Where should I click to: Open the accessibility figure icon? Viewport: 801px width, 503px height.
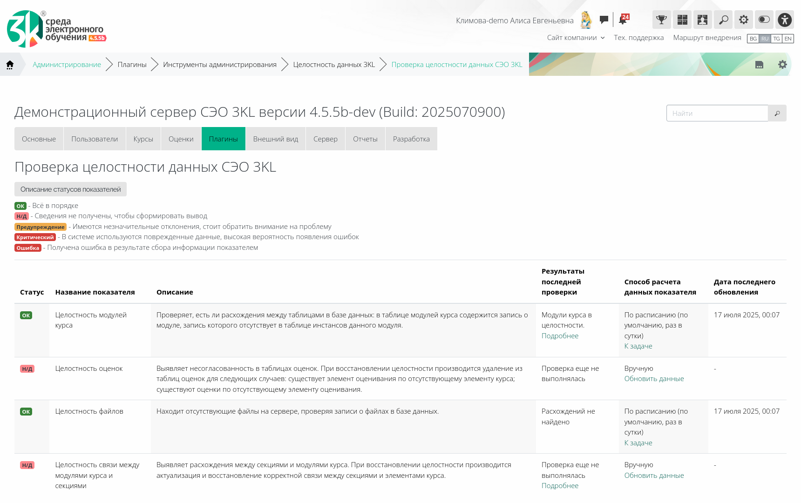coord(785,20)
